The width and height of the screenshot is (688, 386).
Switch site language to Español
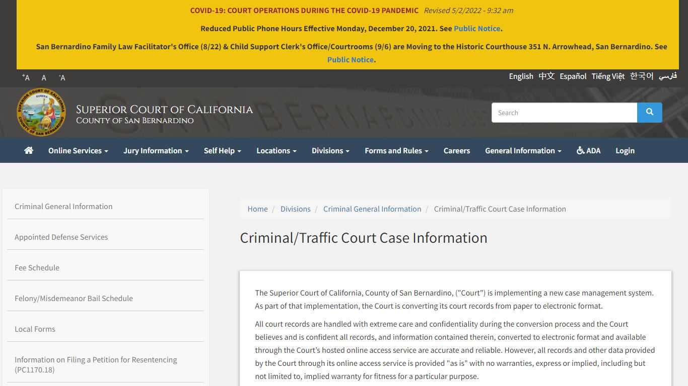click(x=573, y=76)
